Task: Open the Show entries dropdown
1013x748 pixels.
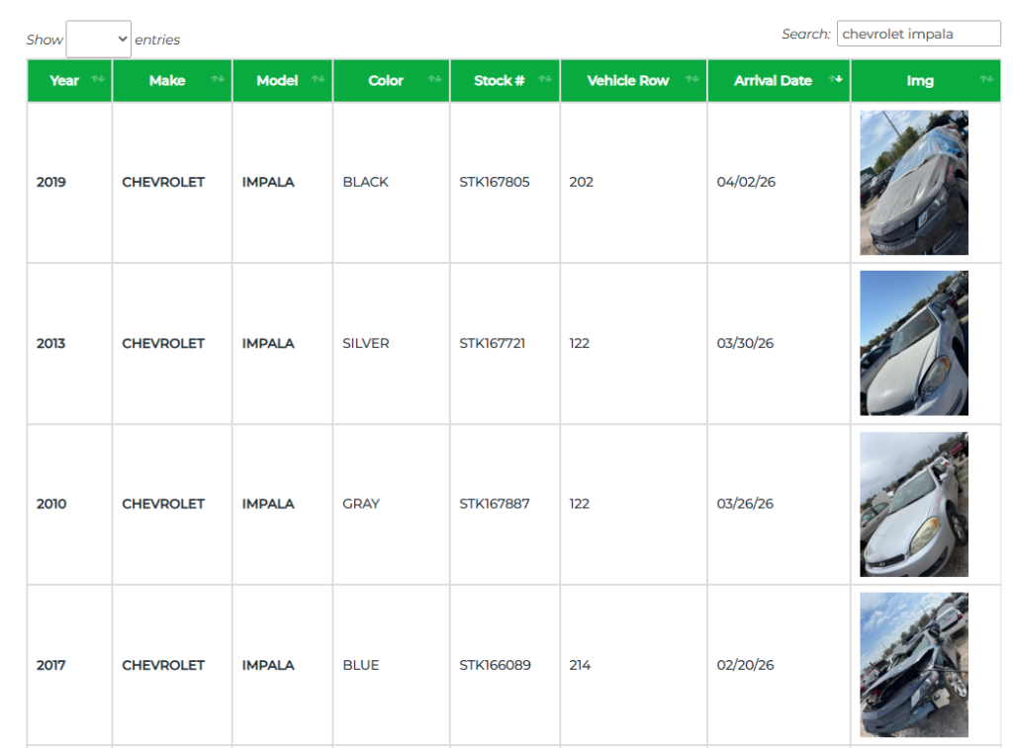Action: 98,40
